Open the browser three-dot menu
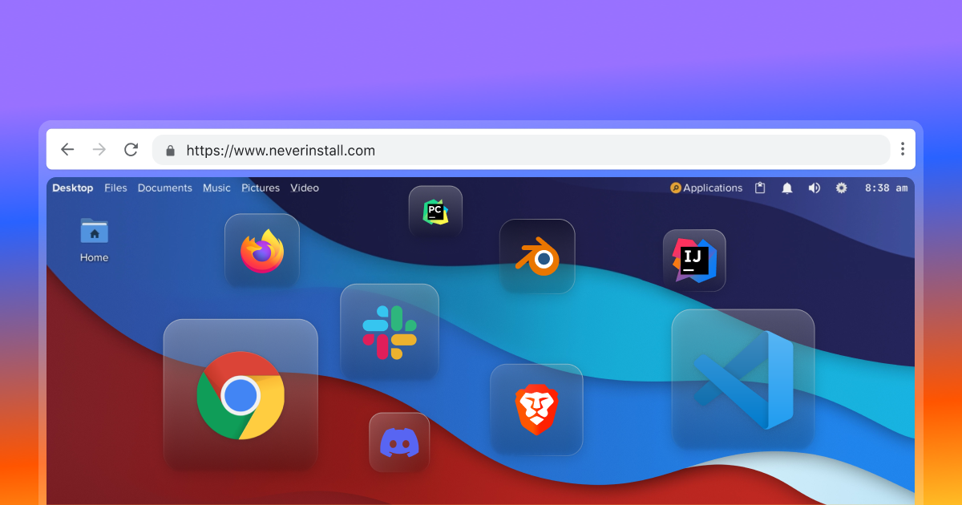The width and height of the screenshot is (962, 505). pos(903,149)
